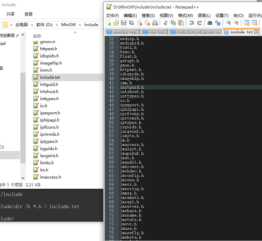Open the 语言(L) menu
Viewport: 262px width, 241px height.
tap(204, 16)
